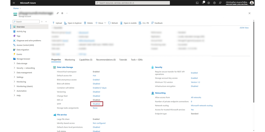Click the Home breadcrumb link

(16, 8)
